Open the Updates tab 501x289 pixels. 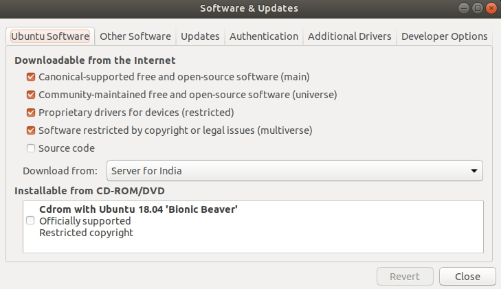pos(200,36)
